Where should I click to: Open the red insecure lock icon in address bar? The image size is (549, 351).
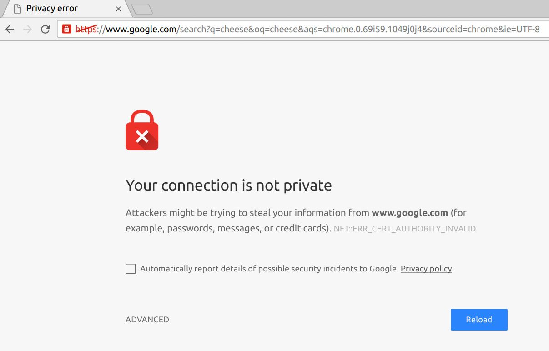67,30
